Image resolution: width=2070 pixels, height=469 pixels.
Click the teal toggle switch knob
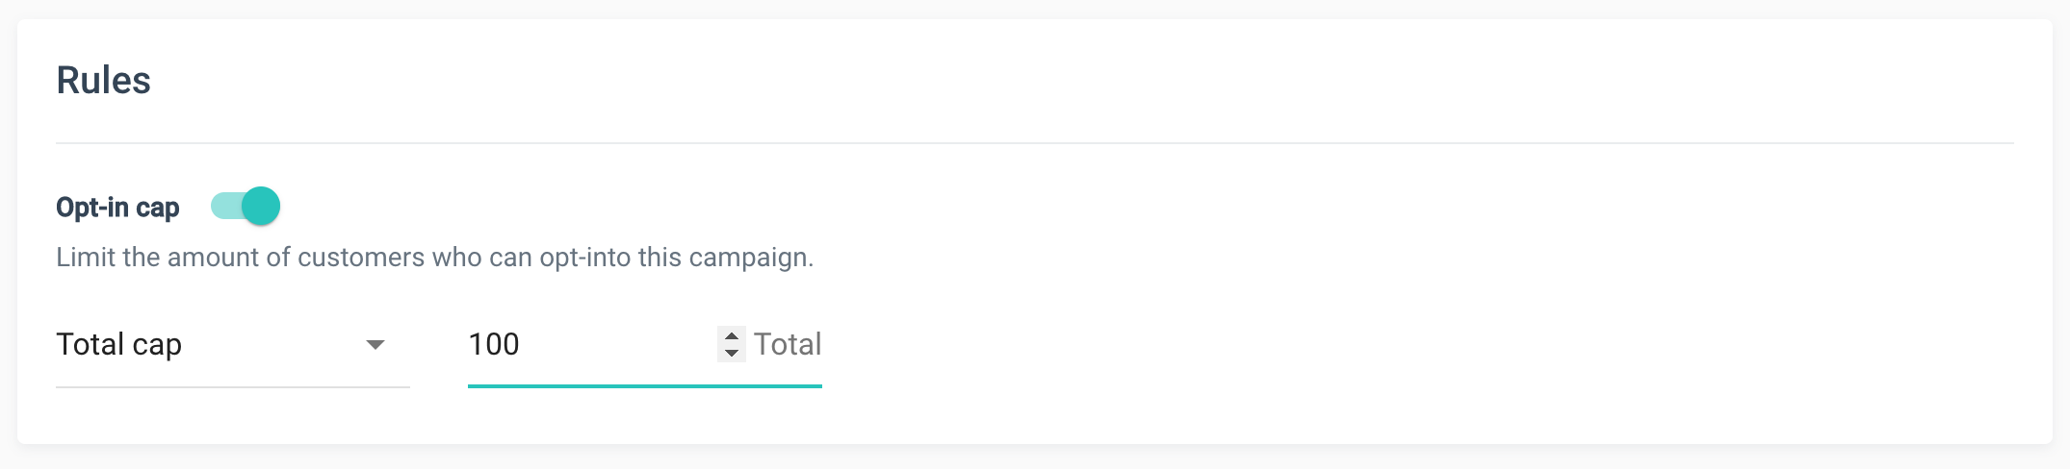(261, 207)
